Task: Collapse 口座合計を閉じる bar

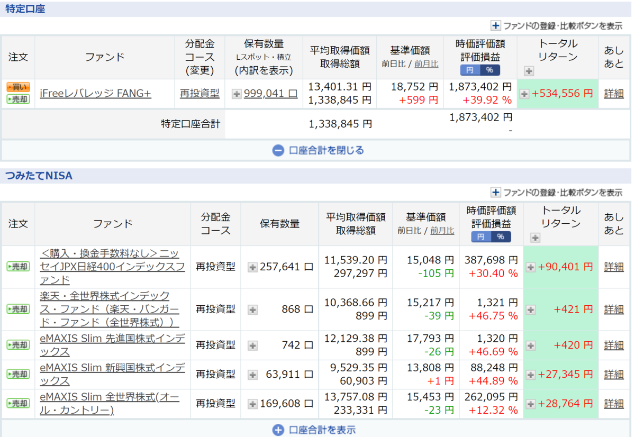Action: (319, 150)
